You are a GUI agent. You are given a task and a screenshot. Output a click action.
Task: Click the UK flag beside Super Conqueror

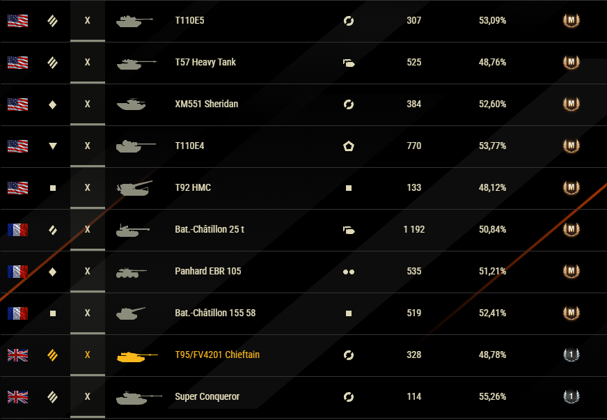tap(18, 397)
